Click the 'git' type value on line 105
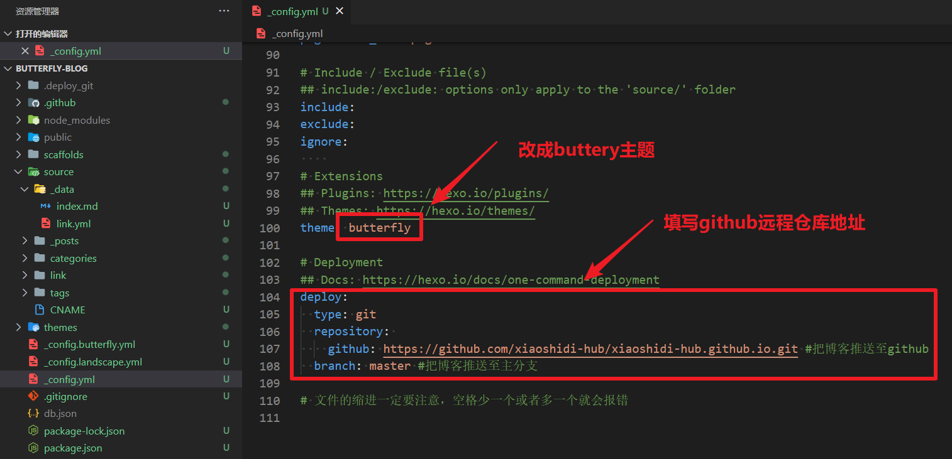This screenshot has height=459, width=952. pos(366,314)
